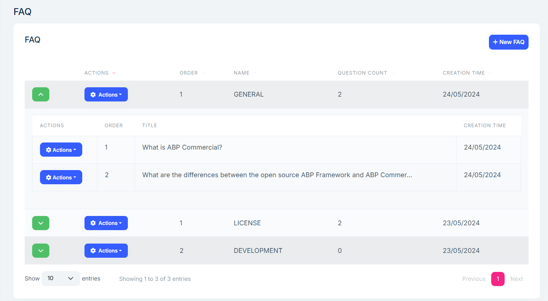Select page 1 in the pagination

pos(498,279)
